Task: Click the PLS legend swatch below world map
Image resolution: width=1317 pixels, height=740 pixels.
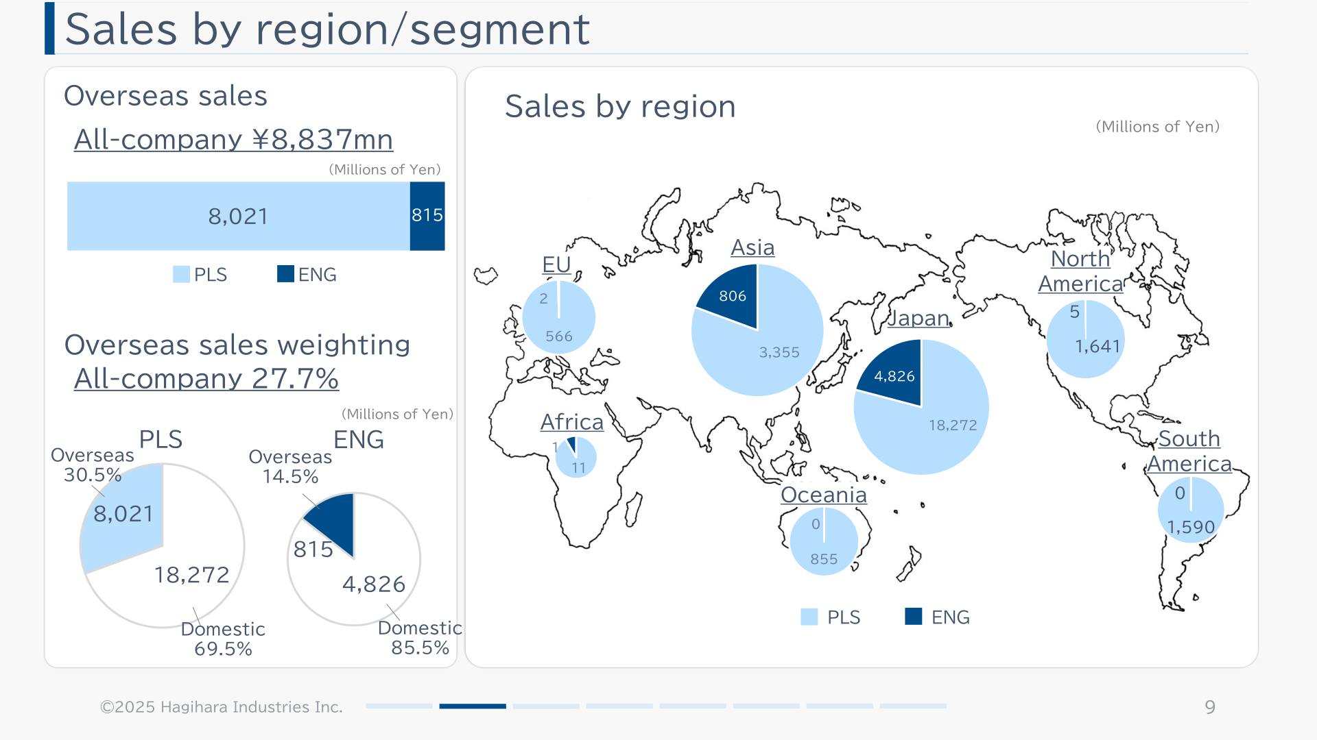Action: pos(809,617)
